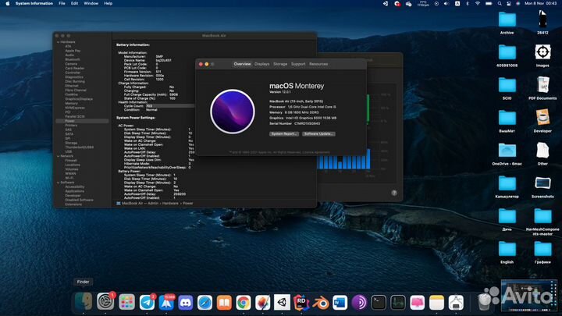Click the System Report button
The height and width of the screenshot is (316, 562).
(284, 134)
